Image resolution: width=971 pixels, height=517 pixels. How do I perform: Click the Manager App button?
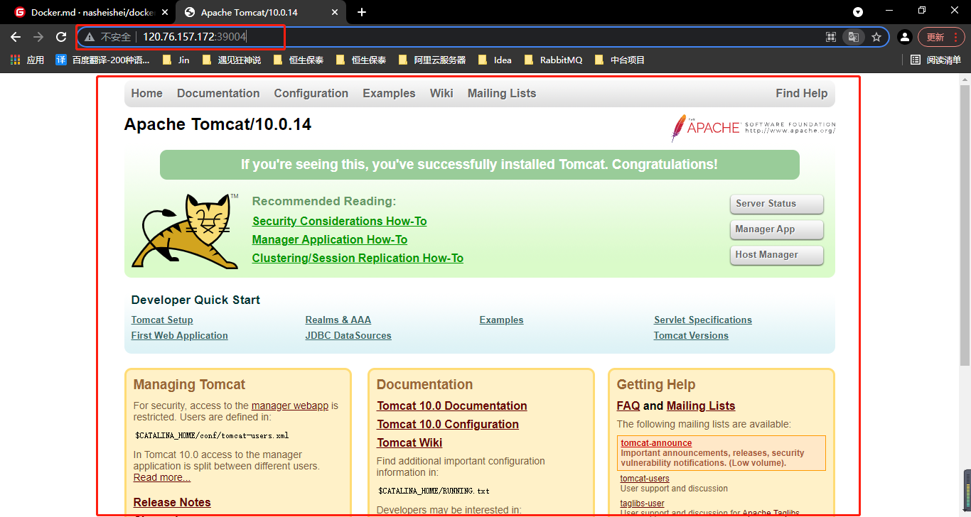pos(776,229)
